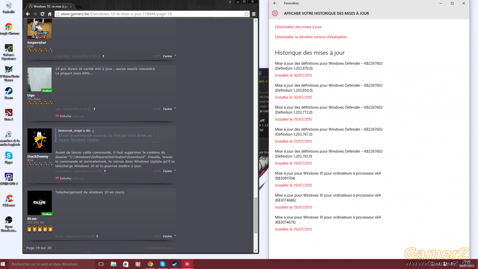Click 'Installée le 29/07/2015' under Définition 1.203.761.0
This screenshot has height=269, width=478.
(x=294, y=163)
